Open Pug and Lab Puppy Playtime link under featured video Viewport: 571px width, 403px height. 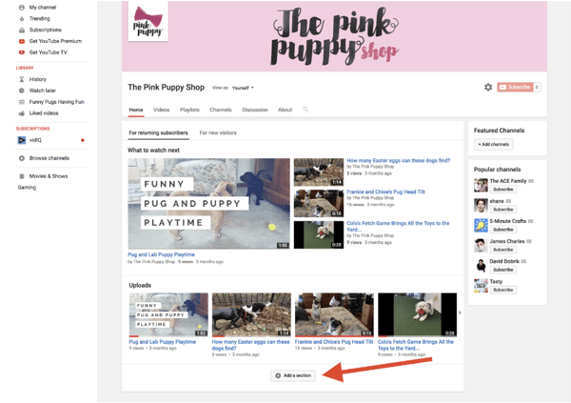click(x=161, y=254)
